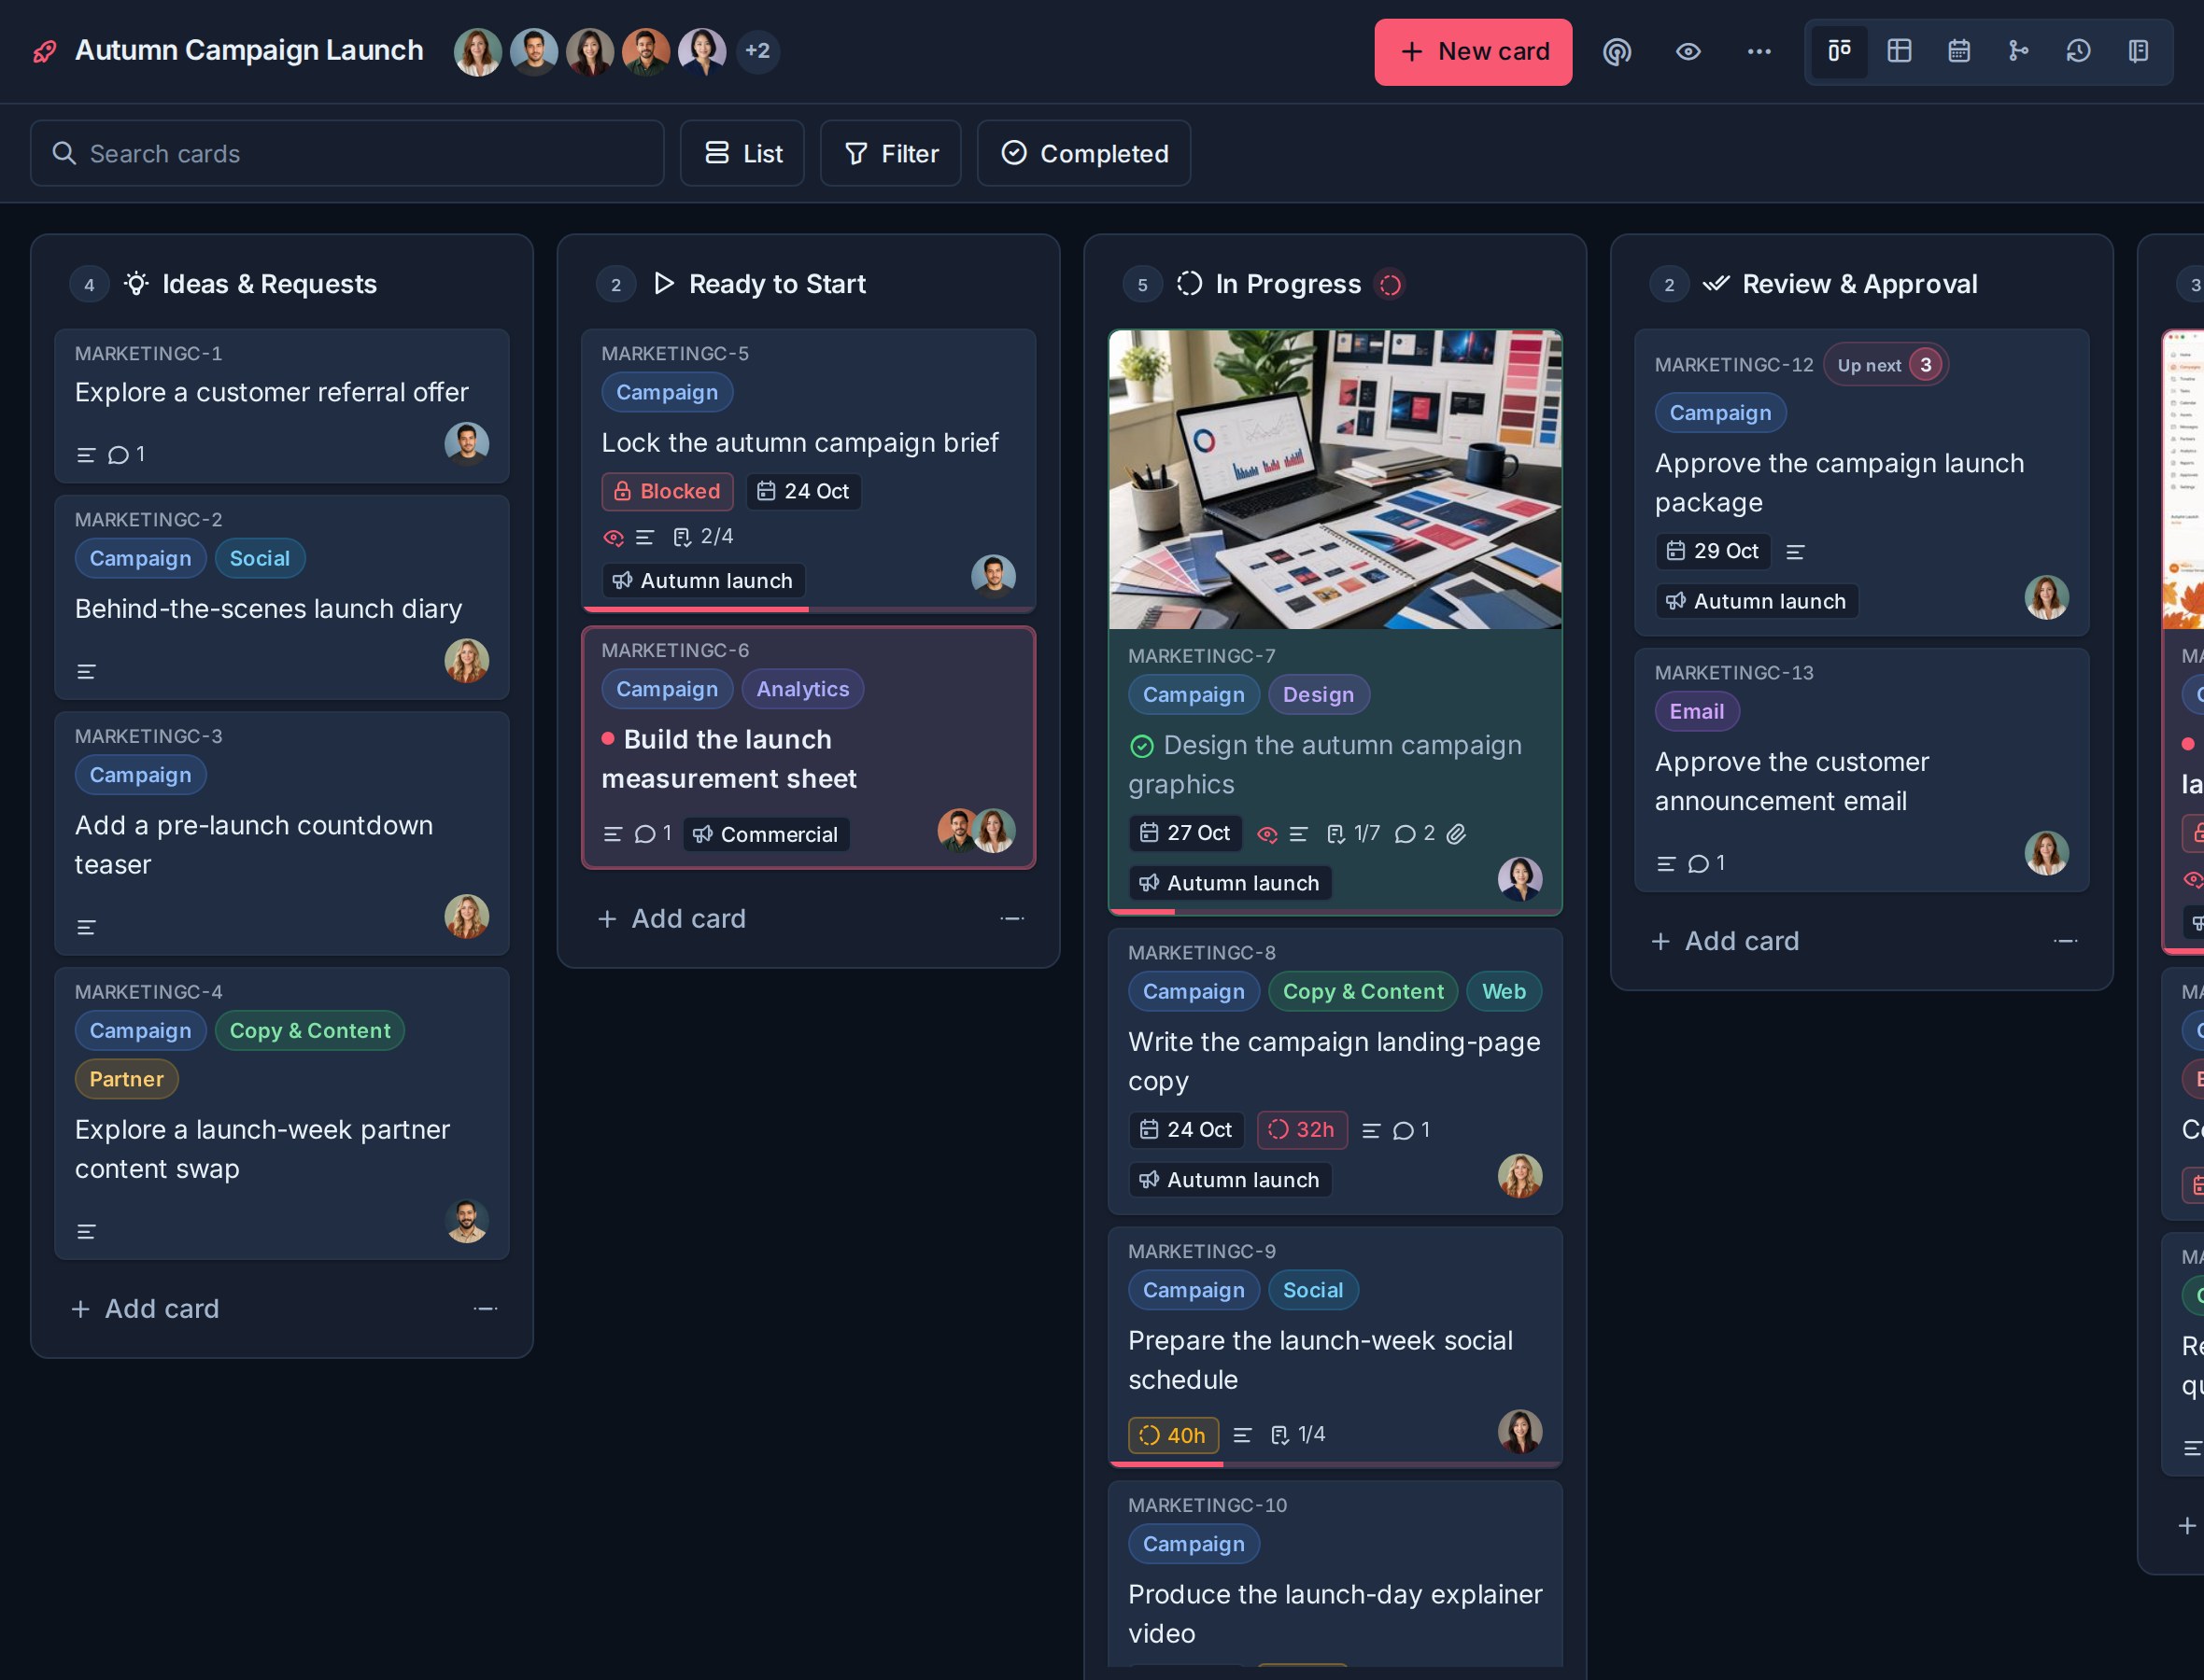Screen dimensions: 2204x1680
Task: Open the calendar view icon
Action: click(x=1959, y=51)
